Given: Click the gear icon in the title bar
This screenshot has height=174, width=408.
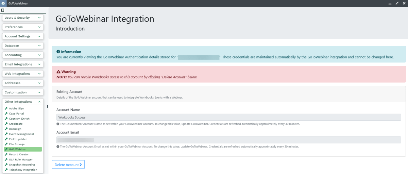Looking at the screenshot, I should [3, 3].
